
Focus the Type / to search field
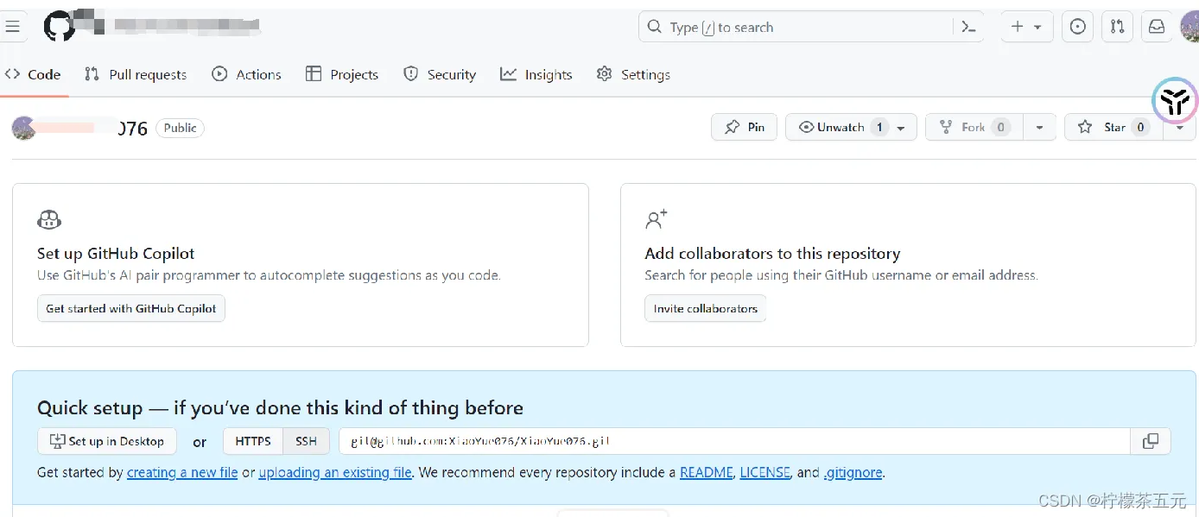795,27
